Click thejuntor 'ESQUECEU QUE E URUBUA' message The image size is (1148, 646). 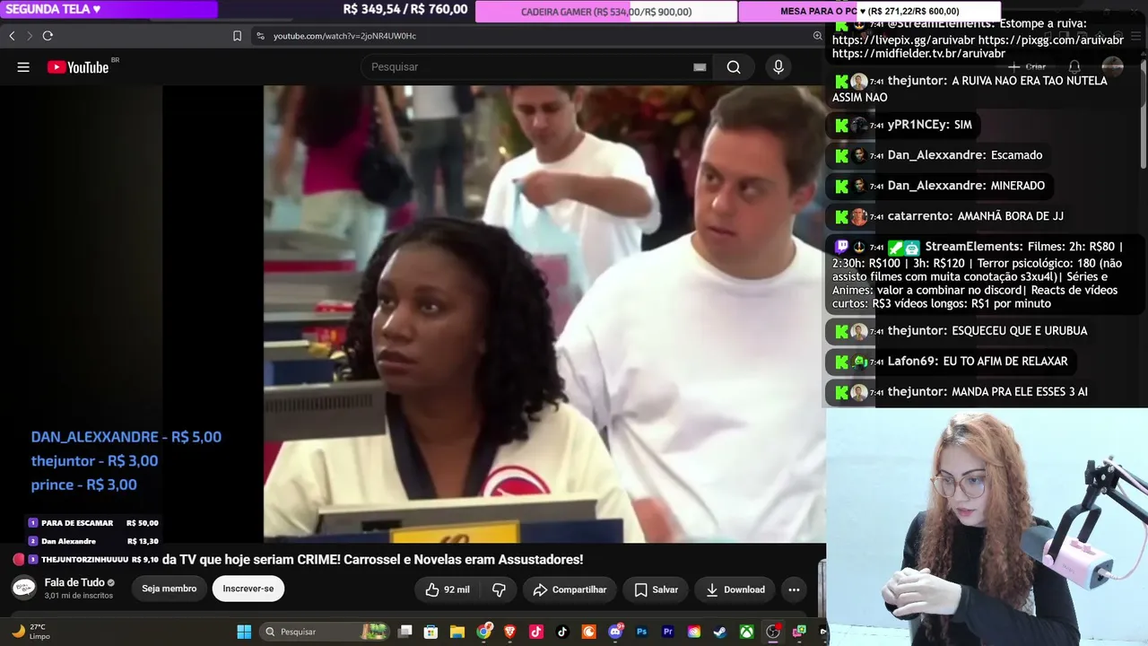coord(961,331)
